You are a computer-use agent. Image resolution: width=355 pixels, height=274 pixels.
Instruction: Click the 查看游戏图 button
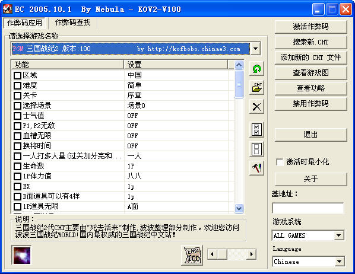(x=310, y=73)
